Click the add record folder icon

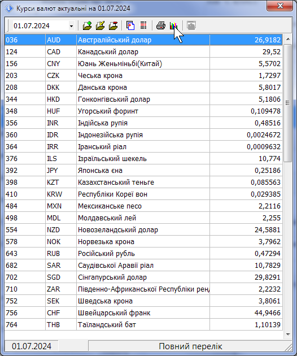click(87, 25)
